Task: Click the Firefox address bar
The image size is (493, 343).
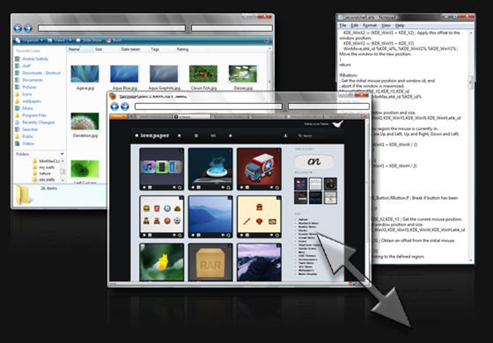Action: pyautogui.click(x=208, y=107)
